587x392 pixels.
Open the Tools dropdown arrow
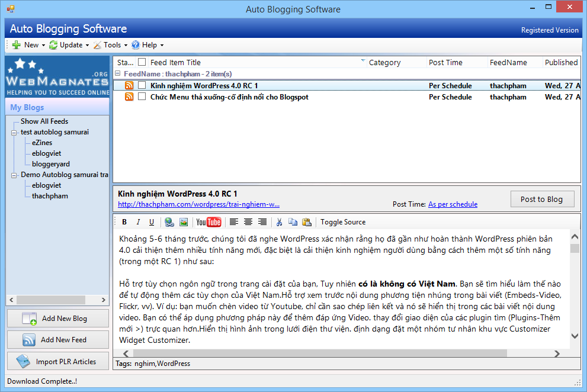coord(126,46)
